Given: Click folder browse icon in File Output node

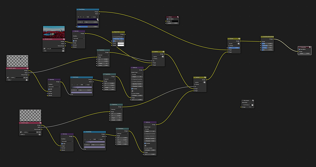Looking at the screenshot, I should 252,105.
